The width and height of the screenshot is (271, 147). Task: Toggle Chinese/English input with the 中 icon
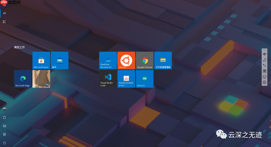(264, 54)
